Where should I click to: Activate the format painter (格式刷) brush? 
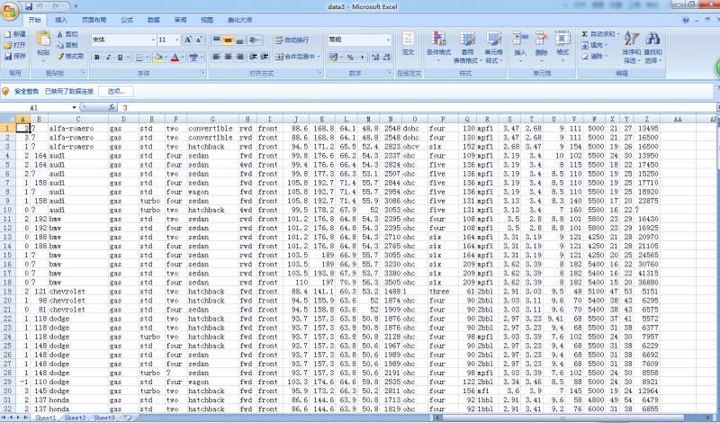pyautogui.click(x=60, y=56)
